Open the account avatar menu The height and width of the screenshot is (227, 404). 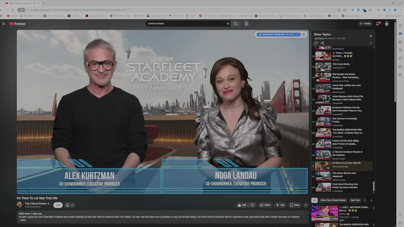click(x=387, y=24)
